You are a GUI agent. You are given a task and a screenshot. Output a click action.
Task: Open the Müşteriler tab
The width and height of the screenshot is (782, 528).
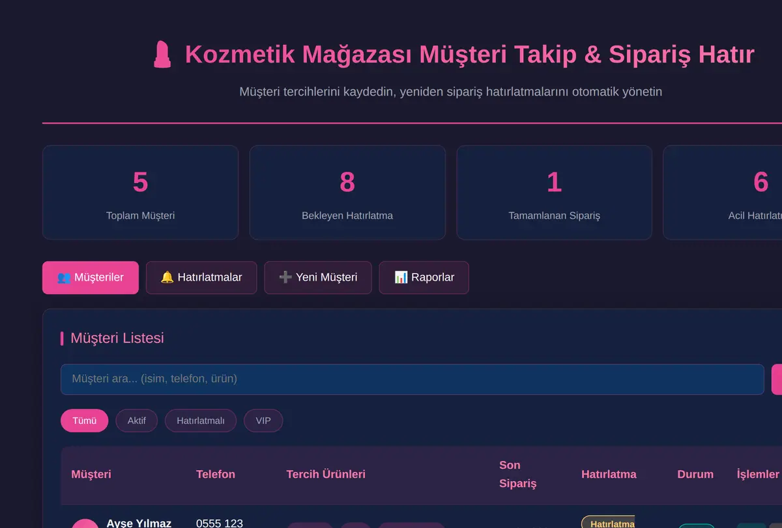point(91,277)
